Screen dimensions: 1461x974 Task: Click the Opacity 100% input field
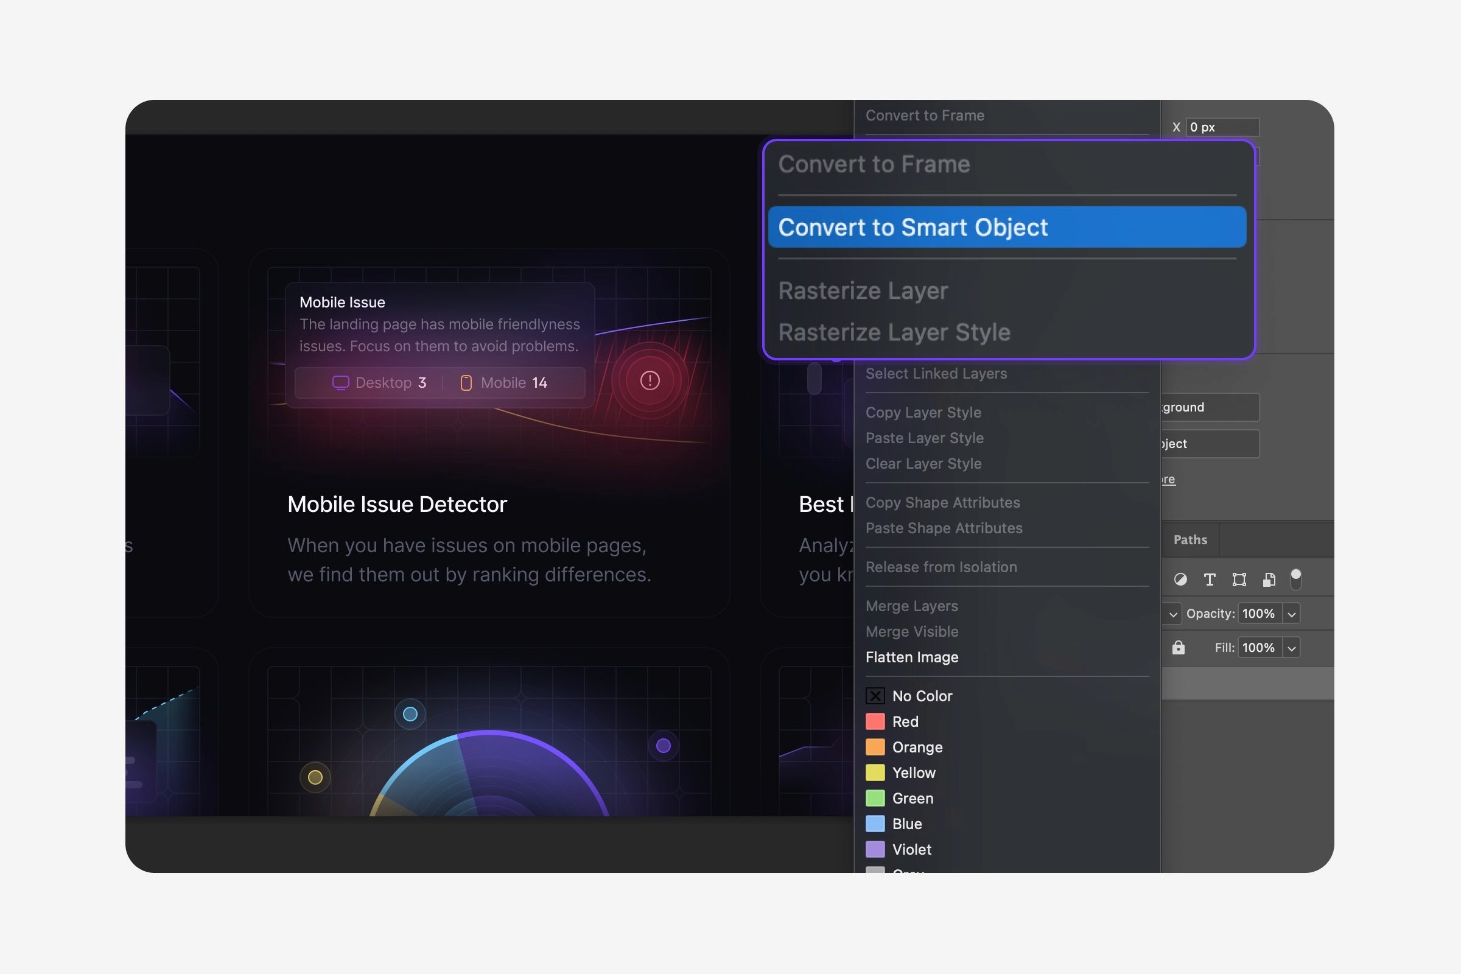tap(1258, 614)
